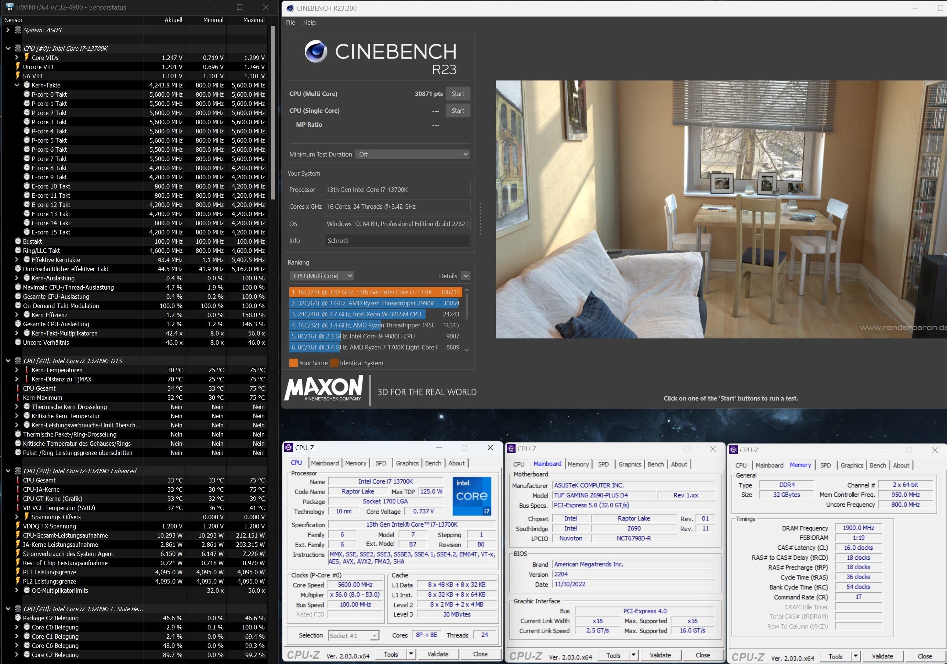Start the CPU Single Core test
The height and width of the screenshot is (664, 947).
458,111
